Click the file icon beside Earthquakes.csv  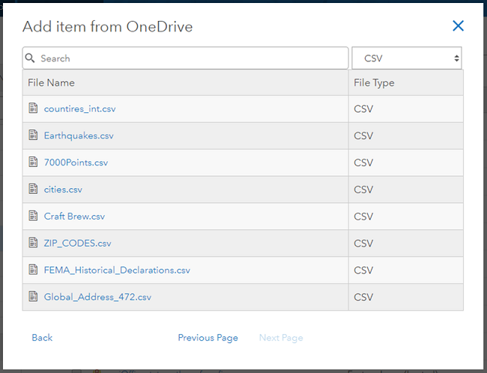click(x=33, y=136)
